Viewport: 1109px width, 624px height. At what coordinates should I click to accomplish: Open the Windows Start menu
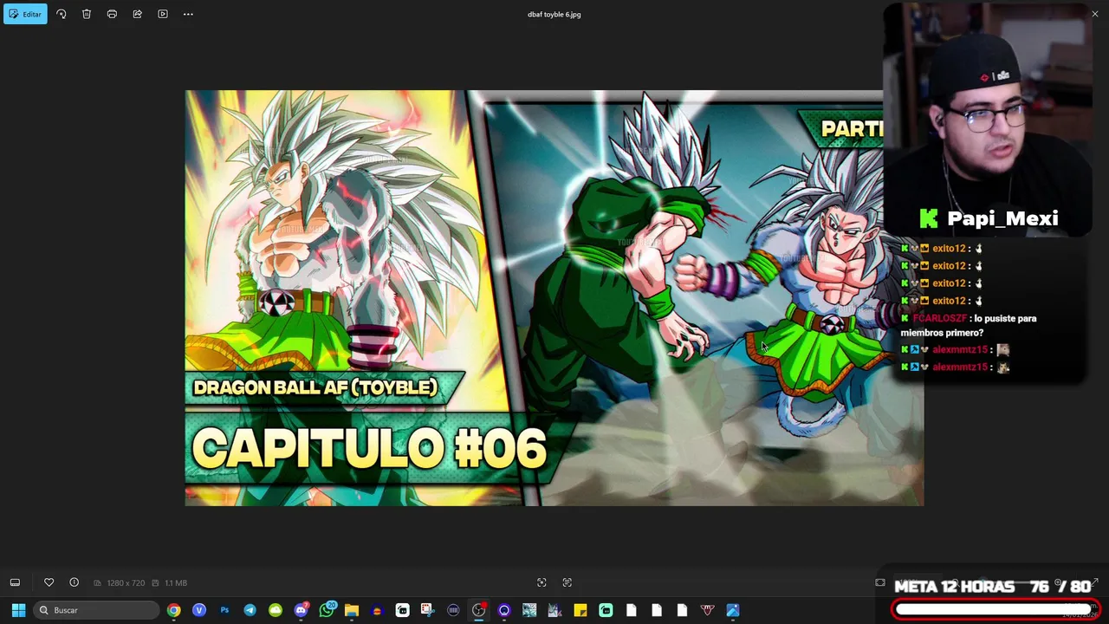18,610
